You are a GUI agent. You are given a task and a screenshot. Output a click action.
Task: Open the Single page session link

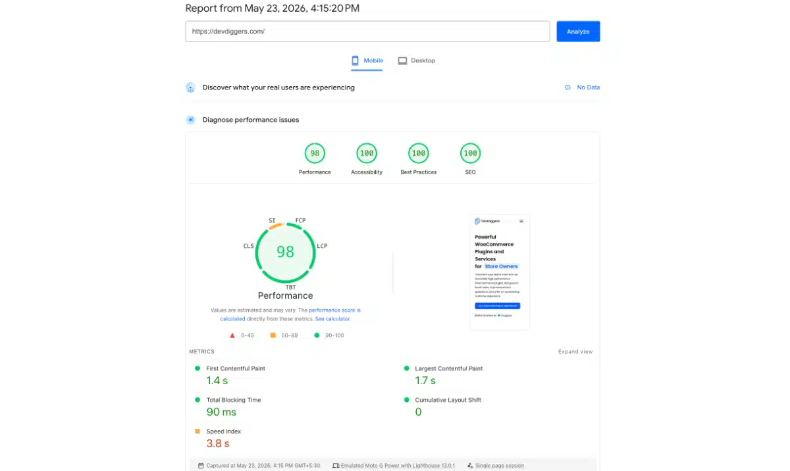click(x=500, y=466)
